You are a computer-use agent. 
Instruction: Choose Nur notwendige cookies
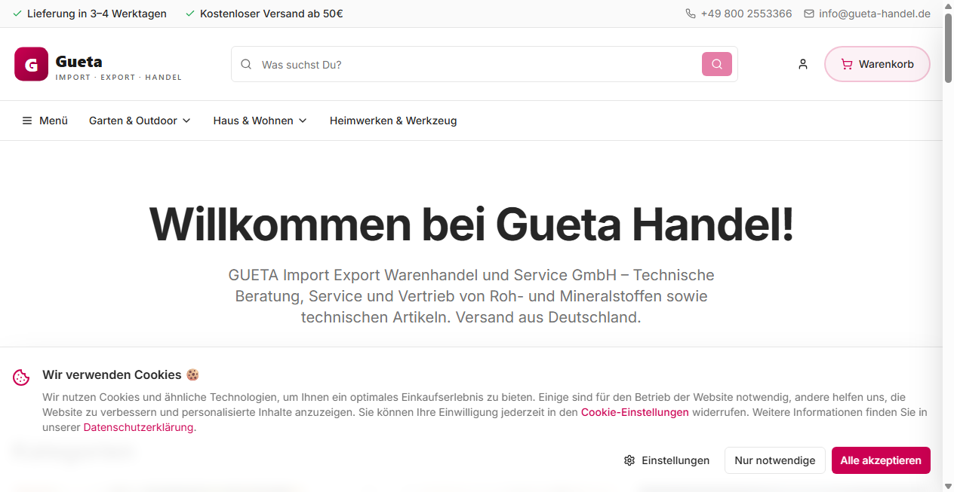pos(774,460)
